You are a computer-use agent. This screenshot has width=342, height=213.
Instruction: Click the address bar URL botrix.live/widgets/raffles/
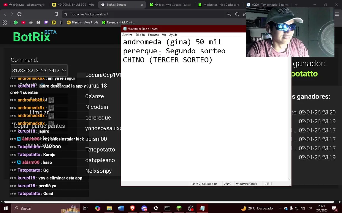pos(89,14)
